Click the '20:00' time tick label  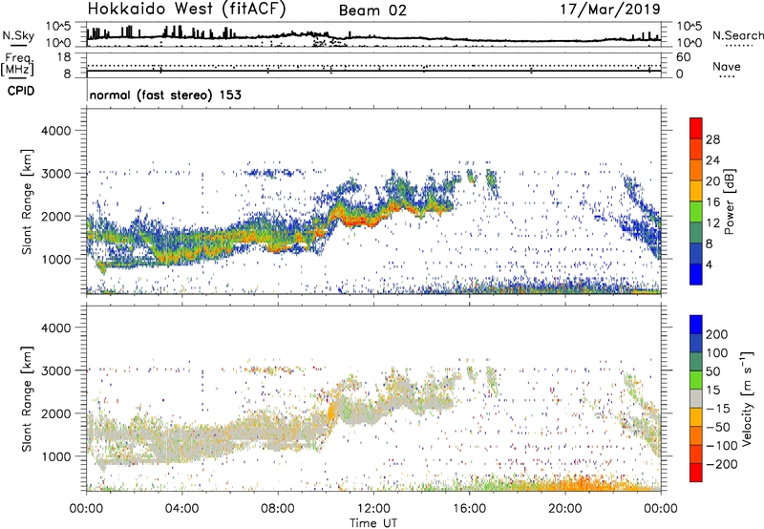point(564,509)
